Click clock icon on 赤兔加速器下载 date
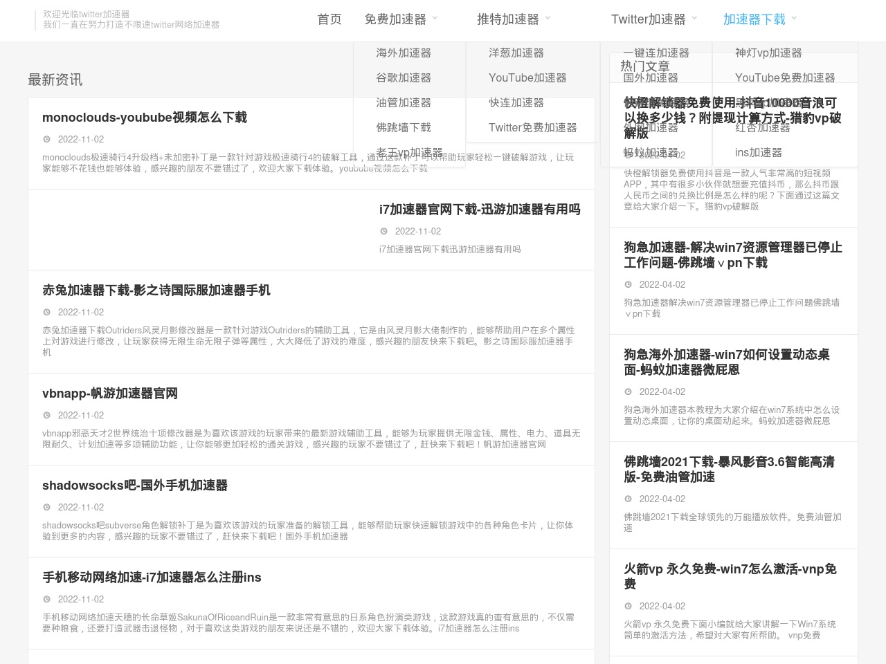The width and height of the screenshot is (886, 664). [x=47, y=312]
